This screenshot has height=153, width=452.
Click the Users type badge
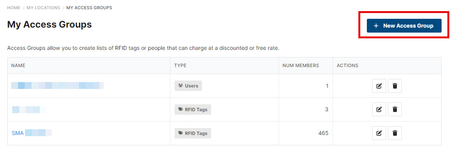point(188,86)
